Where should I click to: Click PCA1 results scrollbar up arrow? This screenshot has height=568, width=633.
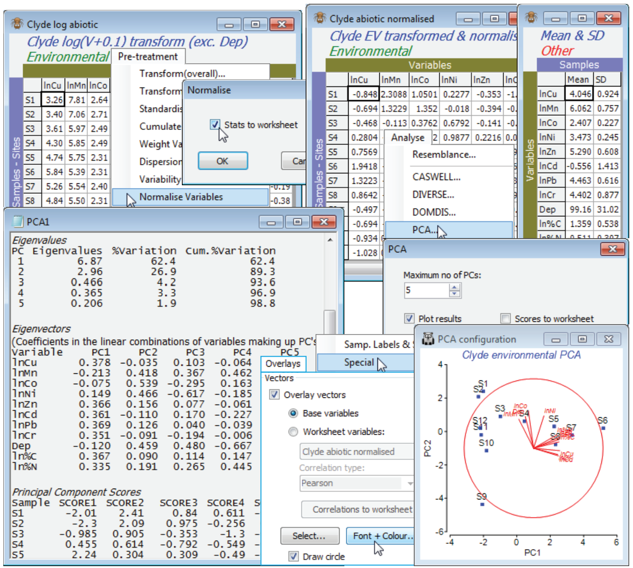click(x=330, y=240)
